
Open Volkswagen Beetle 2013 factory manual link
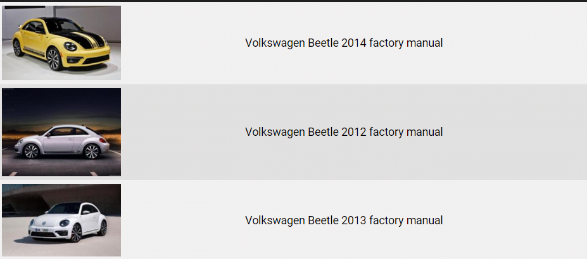343,220
